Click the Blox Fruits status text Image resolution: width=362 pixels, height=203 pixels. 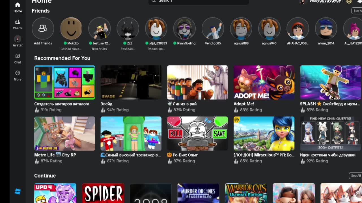[x=99, y=49]
